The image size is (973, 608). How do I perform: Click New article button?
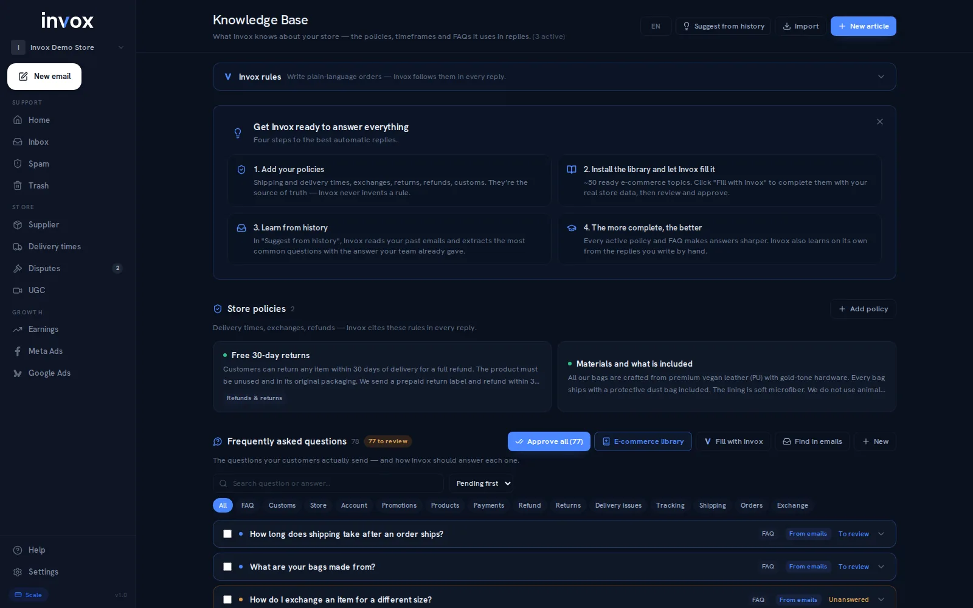864,26
